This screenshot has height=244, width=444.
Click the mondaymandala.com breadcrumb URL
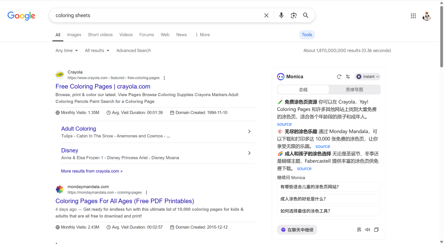click(104, 193)
